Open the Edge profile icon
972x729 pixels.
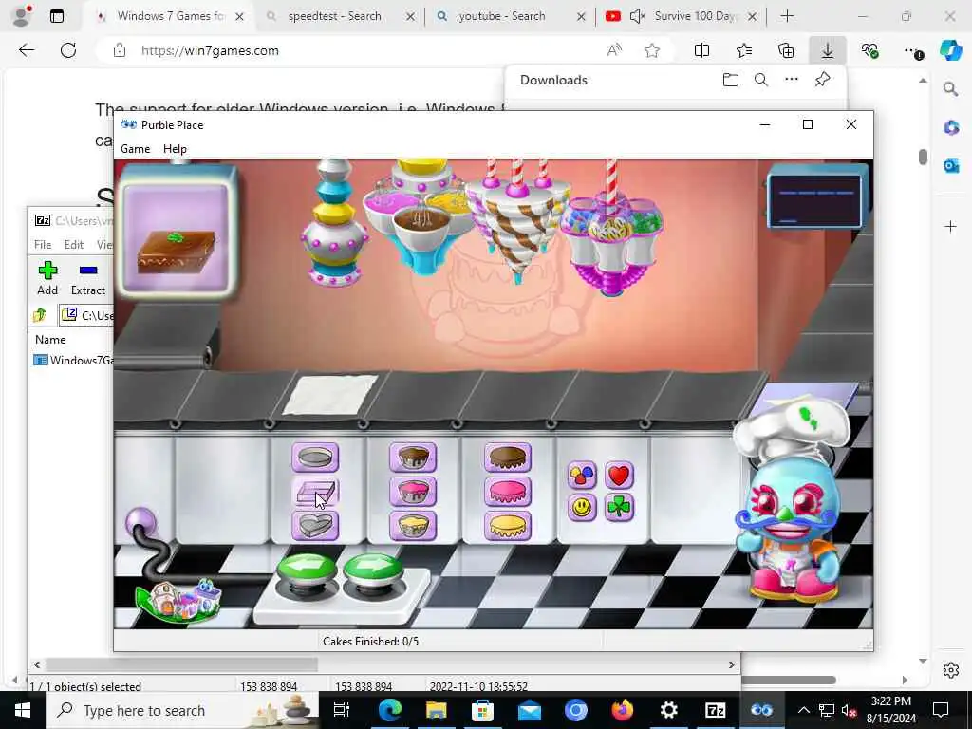tap(22, 16)
